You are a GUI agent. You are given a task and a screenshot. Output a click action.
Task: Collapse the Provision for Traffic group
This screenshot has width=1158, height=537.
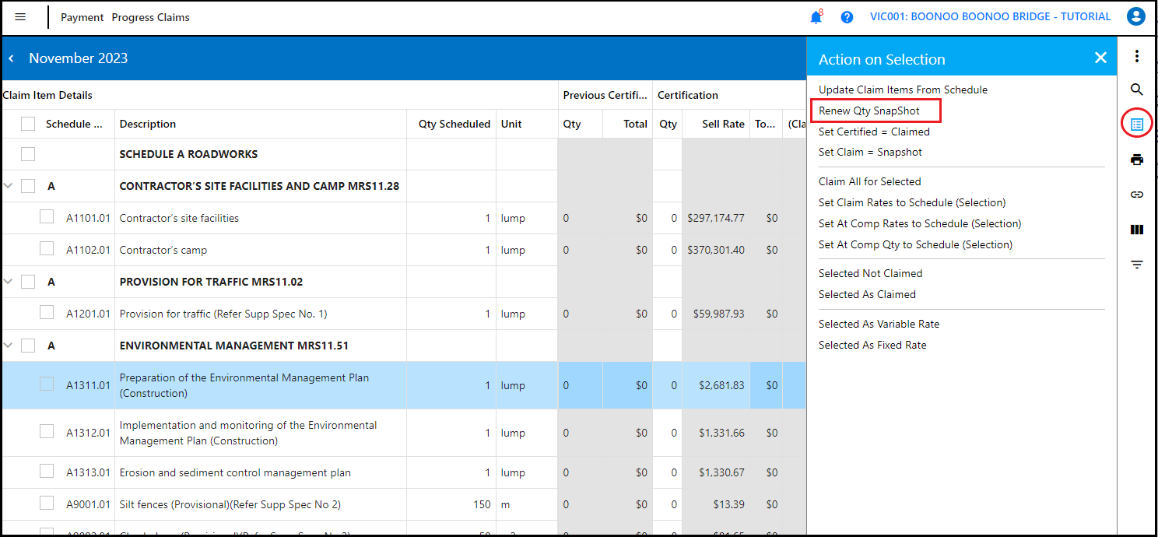click(9, 282)
